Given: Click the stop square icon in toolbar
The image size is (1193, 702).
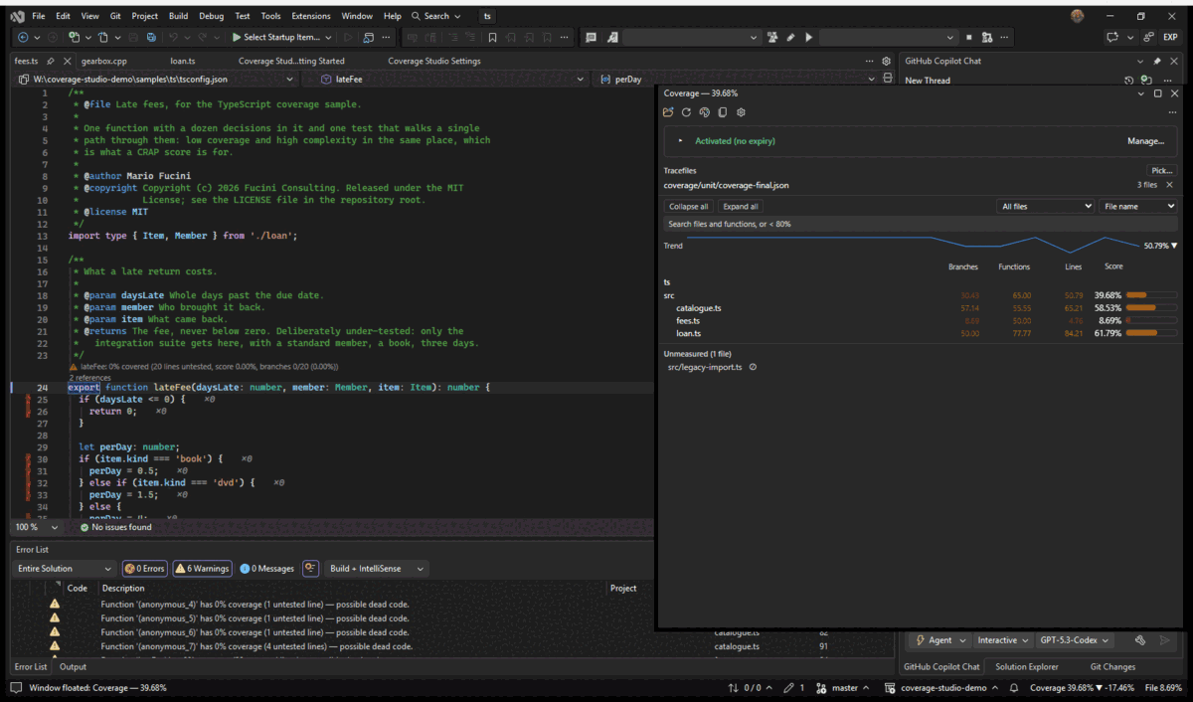Looking at the screenshot, I should (968, 37).
